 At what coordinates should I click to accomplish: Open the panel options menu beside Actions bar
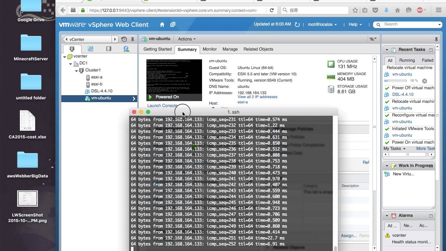pos(372,39)
